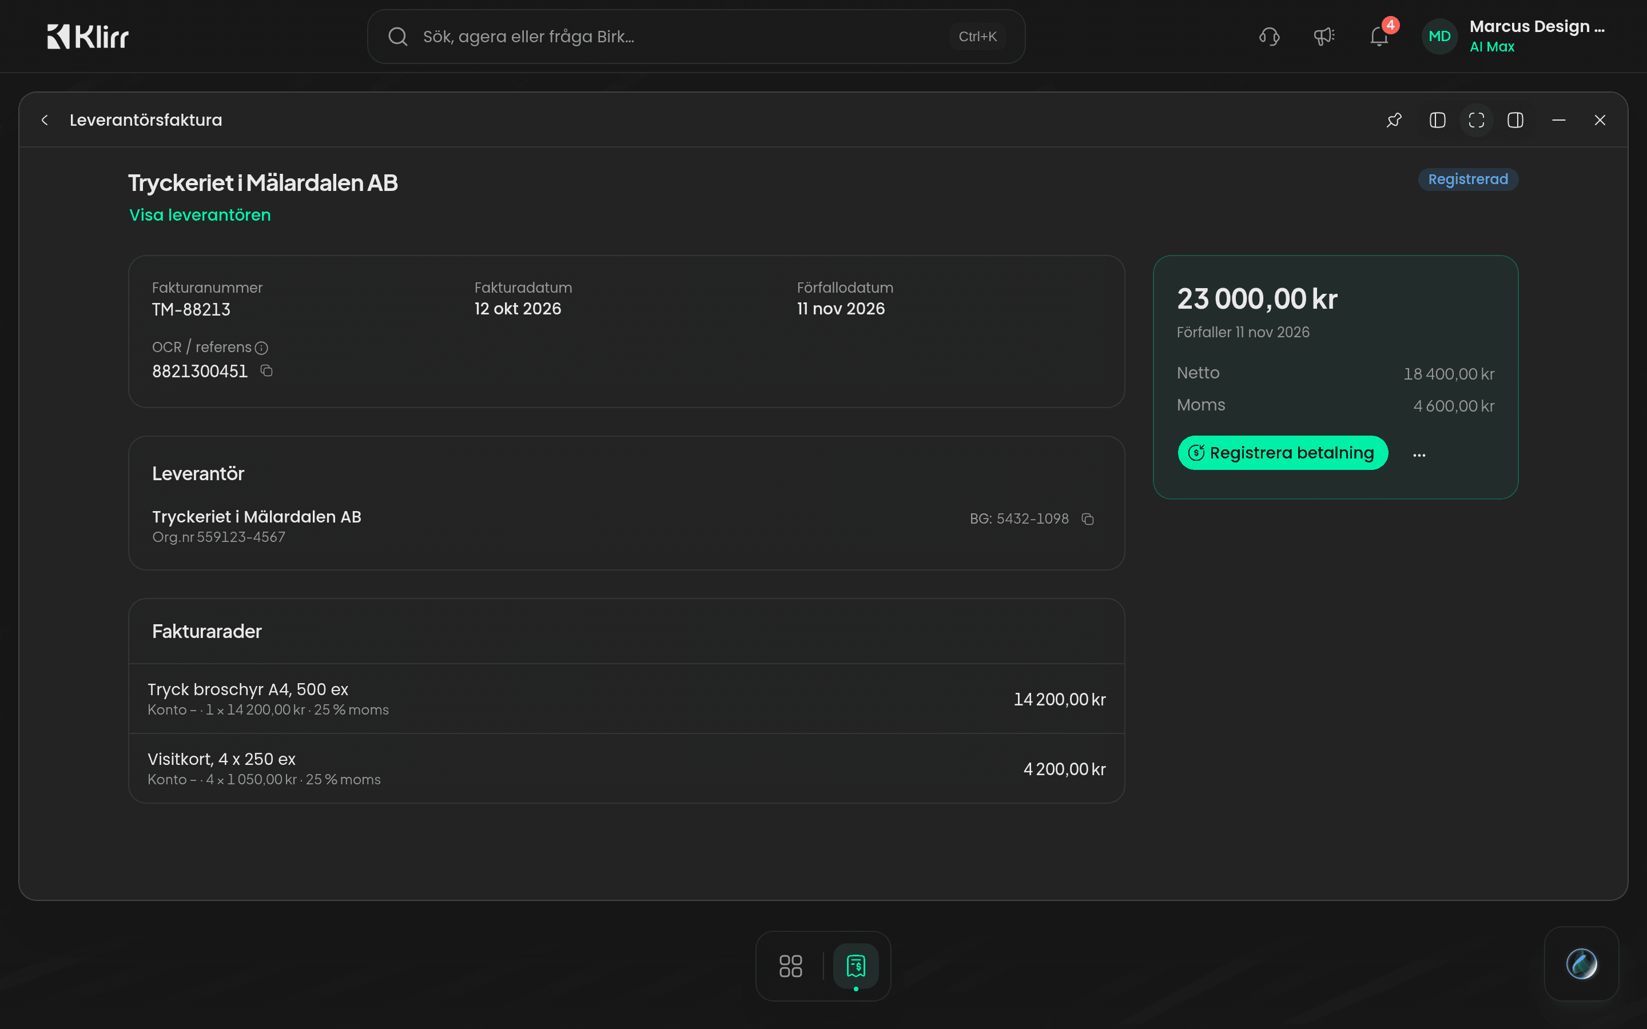Close the Leverantörsfaktura panel
This screenshot has width=1647, height=1029.
click(1600, 121)
